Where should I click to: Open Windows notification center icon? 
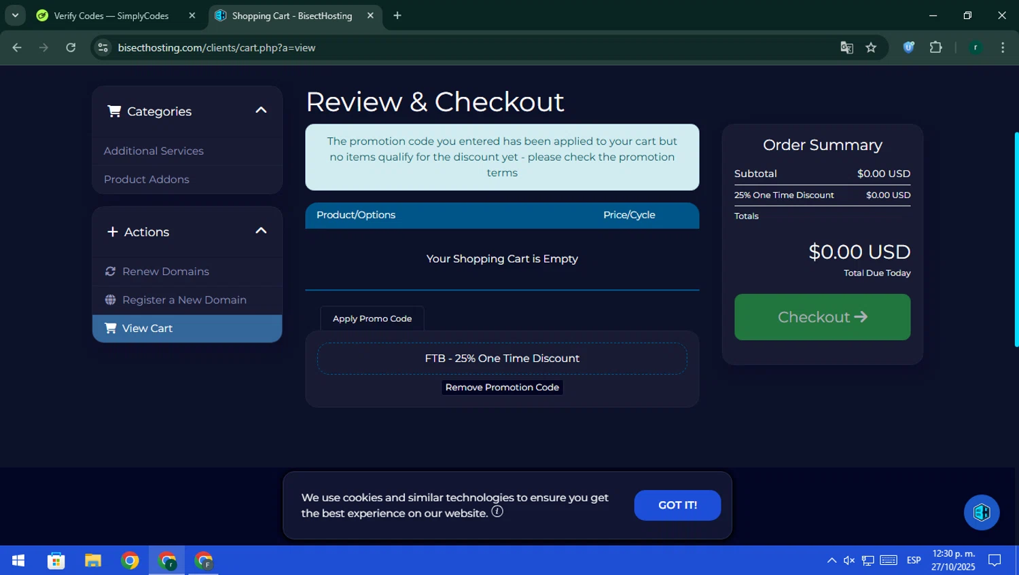point(995,561)
